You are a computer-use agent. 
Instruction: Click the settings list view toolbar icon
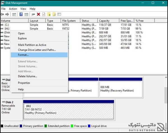pyautogui.click(x=59, y=14)
